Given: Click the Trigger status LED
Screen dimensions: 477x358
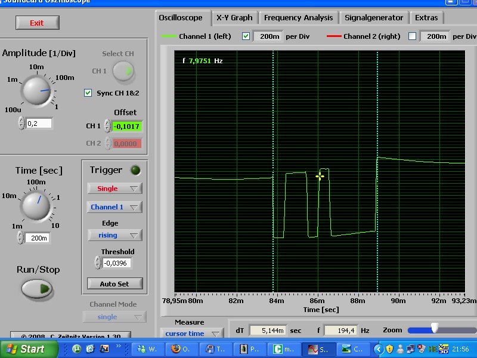Looking at the screenshot, I should [135, 171].
